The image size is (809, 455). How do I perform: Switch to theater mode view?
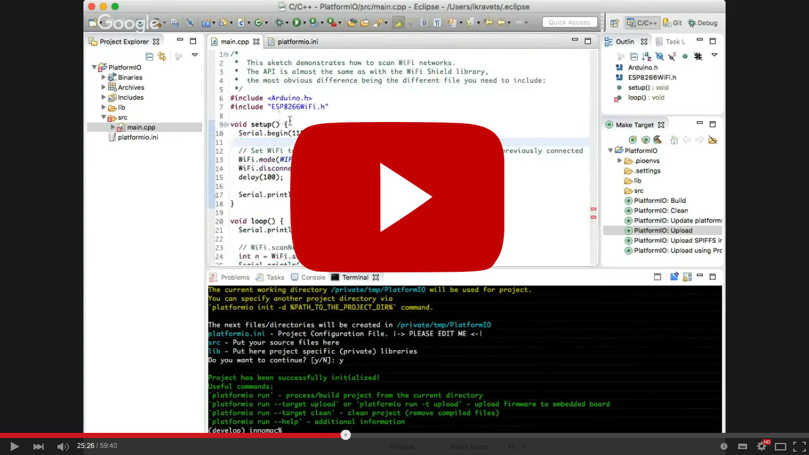(781, 446)
